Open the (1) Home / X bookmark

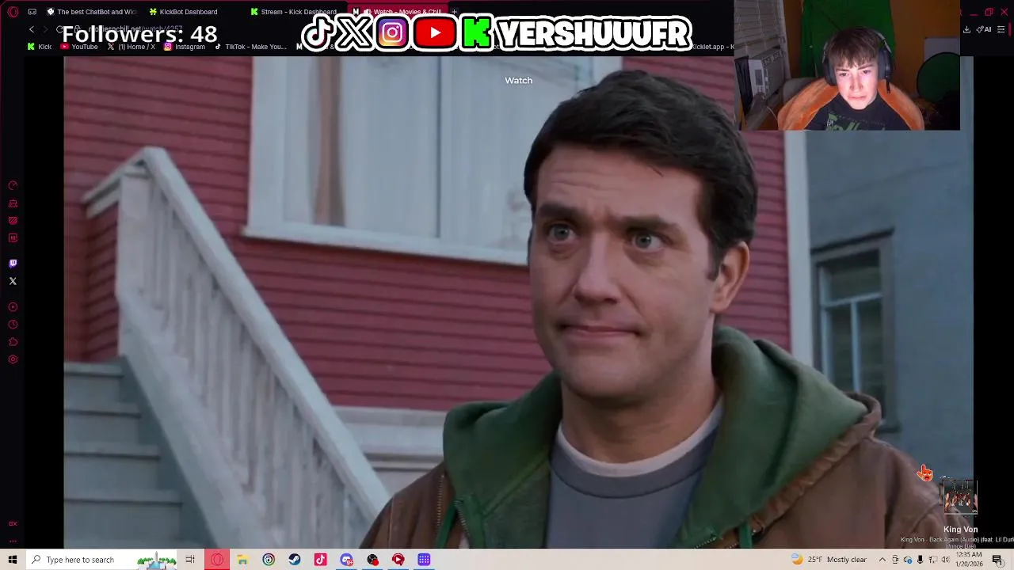131,47
